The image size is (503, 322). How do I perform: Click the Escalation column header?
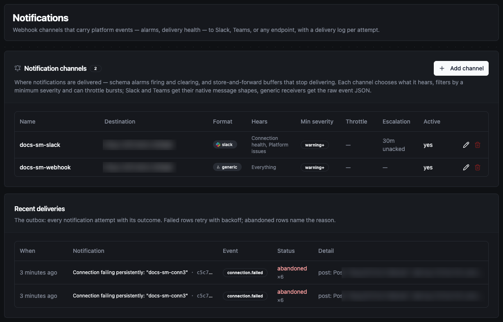397,122
